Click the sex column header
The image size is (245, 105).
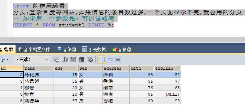(x=91, y=68)
